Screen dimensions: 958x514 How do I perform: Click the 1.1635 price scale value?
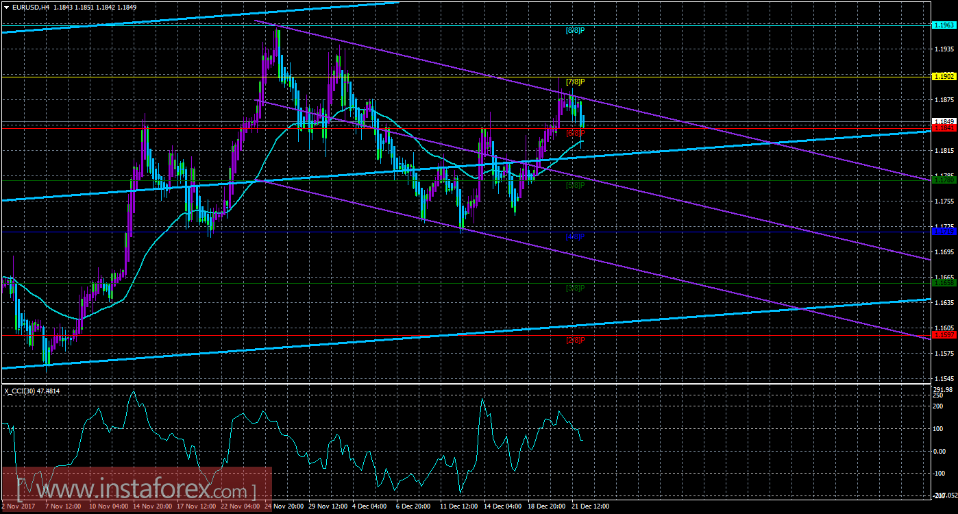click(944, 303)
